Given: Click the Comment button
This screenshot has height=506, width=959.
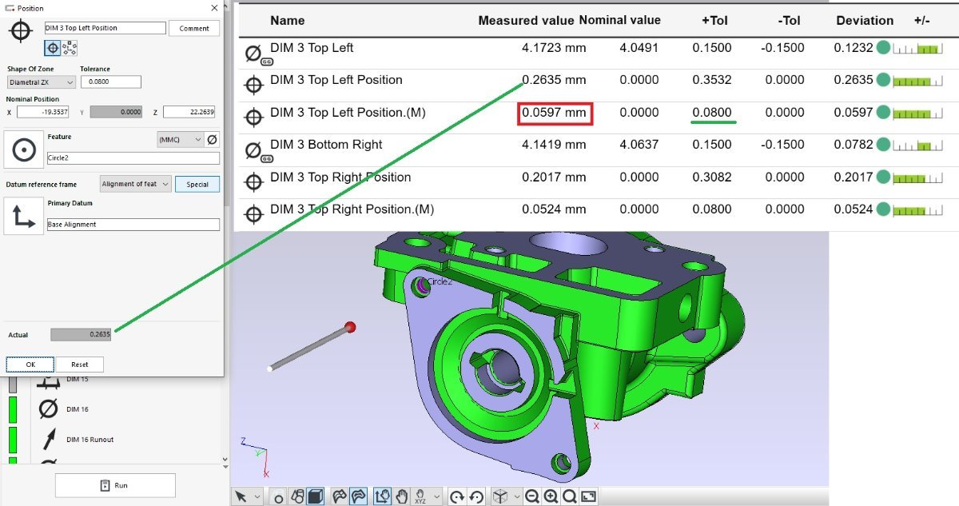Looking at the screenshot, I should pos(194,28).
